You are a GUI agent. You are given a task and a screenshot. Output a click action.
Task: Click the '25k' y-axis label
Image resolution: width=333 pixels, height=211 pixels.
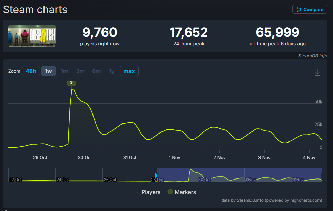(x=319, y=125)
